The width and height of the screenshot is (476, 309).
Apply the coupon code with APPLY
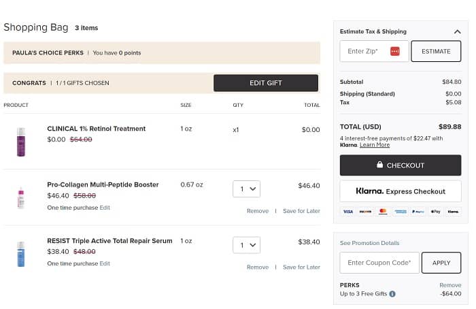coord(441,263)
